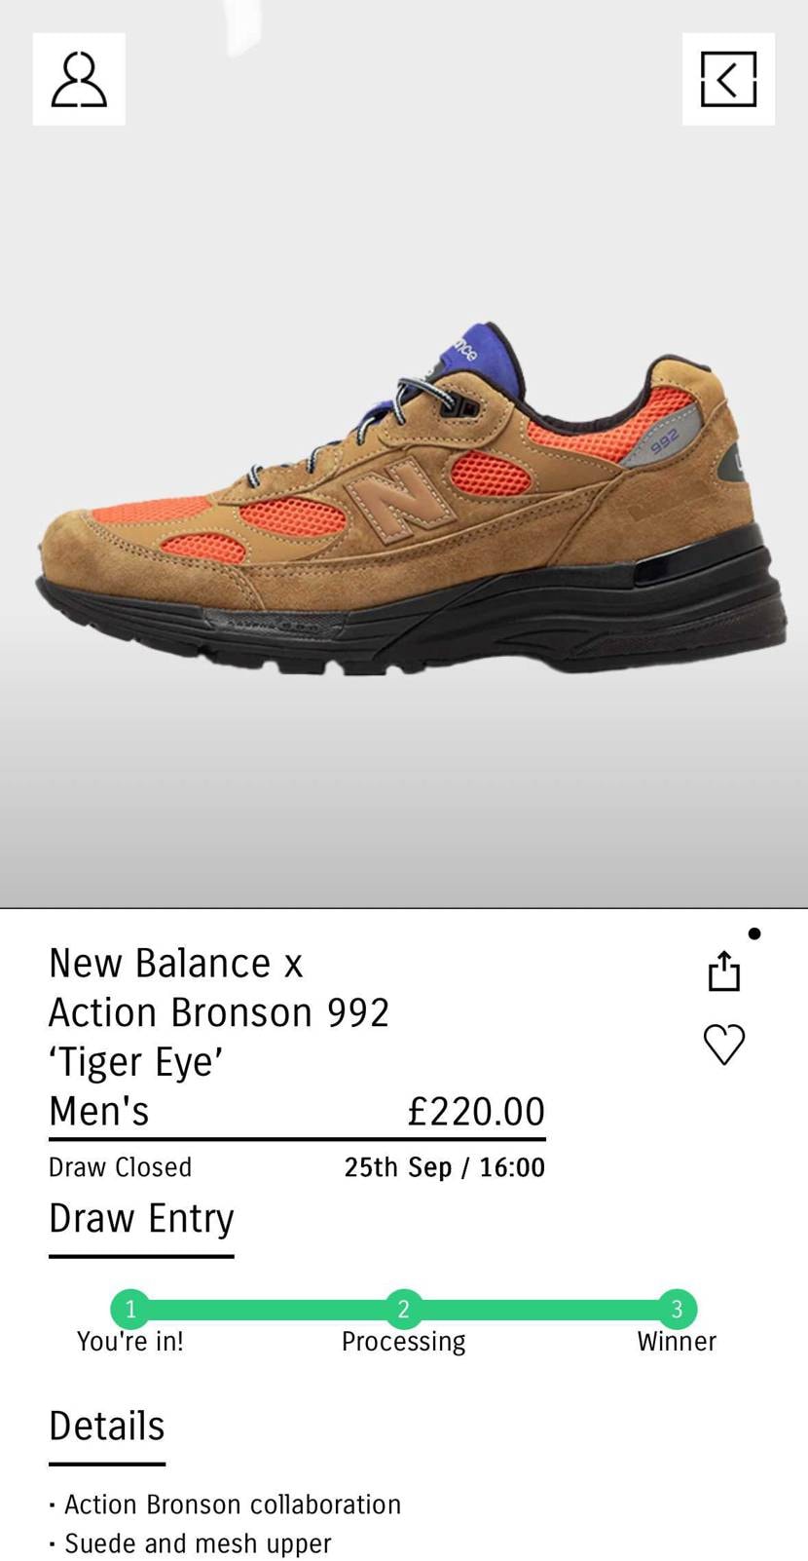The height and width of the screenshot is (1561, 808).
Task: Select step 1 You're in! circle
Action: (x=130, y=1309)
